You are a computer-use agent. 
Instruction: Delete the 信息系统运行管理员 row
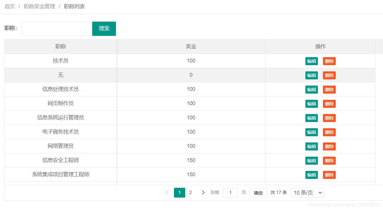(329, 118)
